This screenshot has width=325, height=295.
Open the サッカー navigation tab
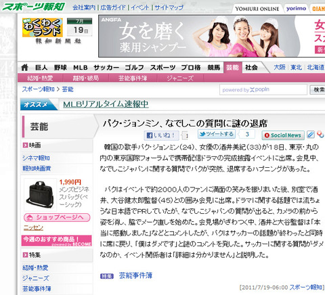click(106, 67)
